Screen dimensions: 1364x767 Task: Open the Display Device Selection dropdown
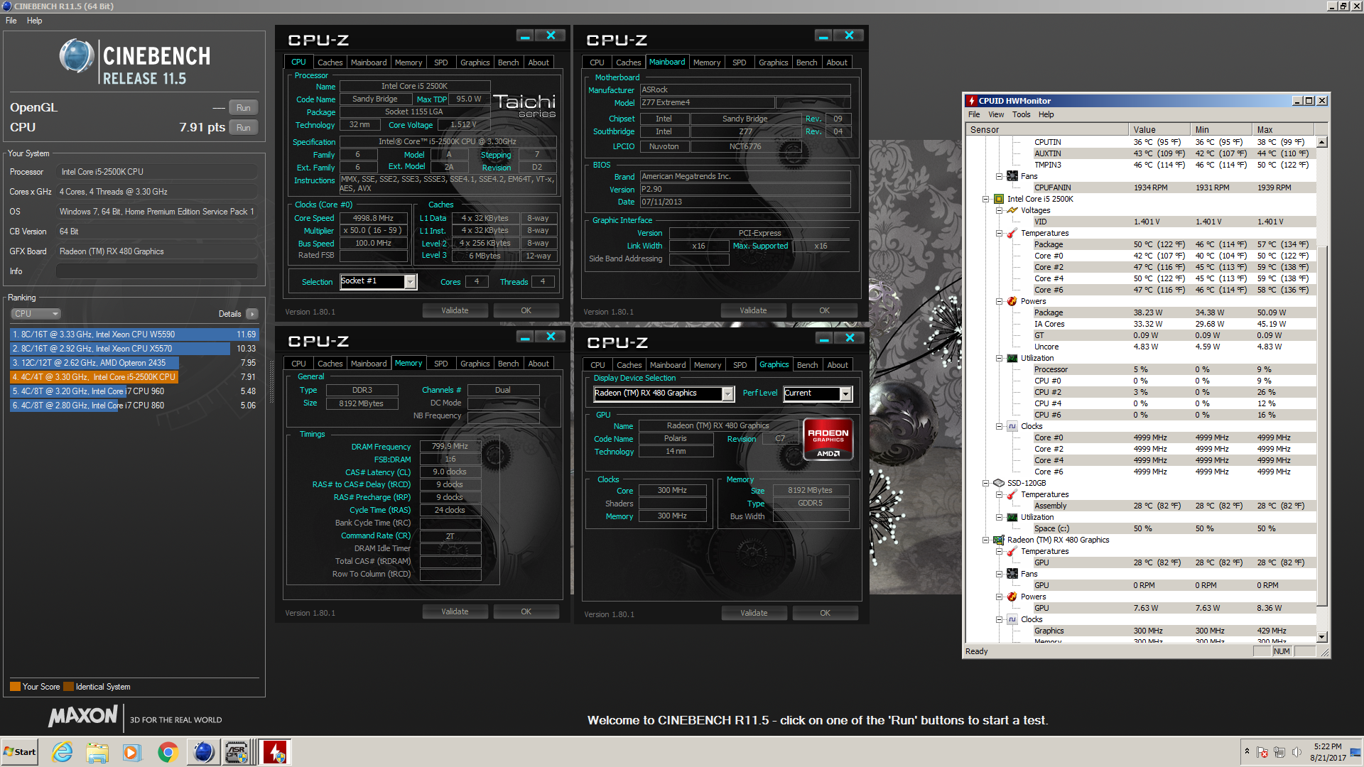(x=727, y=393)
